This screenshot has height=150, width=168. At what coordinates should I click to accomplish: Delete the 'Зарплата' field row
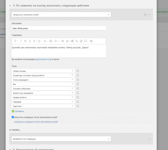78,106
